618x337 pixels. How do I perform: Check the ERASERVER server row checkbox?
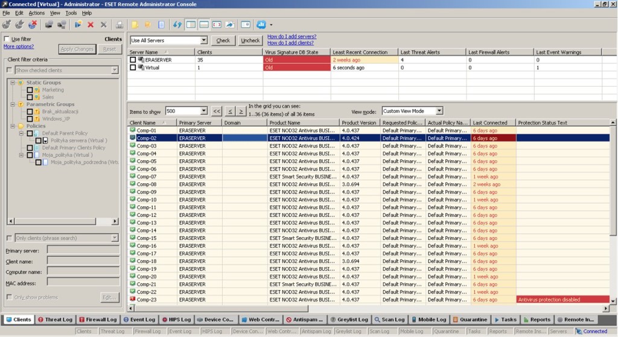tap(133, 60)
